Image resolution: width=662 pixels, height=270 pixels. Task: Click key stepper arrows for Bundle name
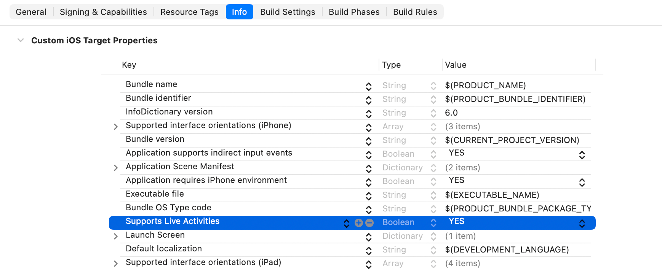[x=368, y=86]
